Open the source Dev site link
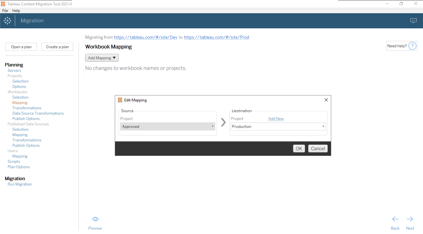 [145, 37]
